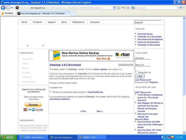
Task: Open the address bar URL dropdown arrow
Action: pos(114,8)
